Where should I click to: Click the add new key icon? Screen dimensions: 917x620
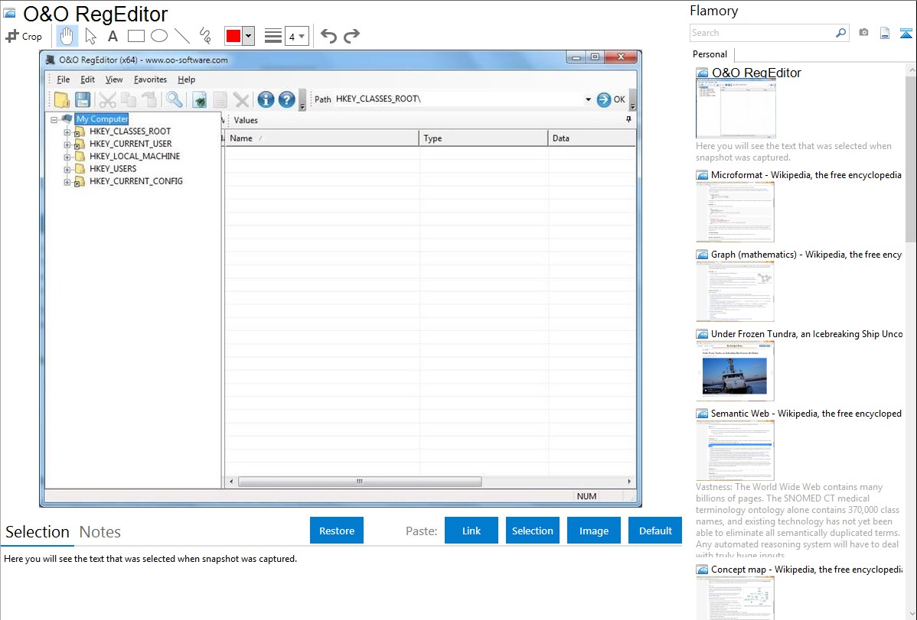point(200,100)
